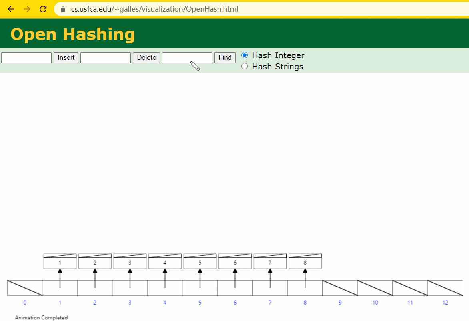Click blue index label 12
469x321 pixels.
click(x=445, y=303)
